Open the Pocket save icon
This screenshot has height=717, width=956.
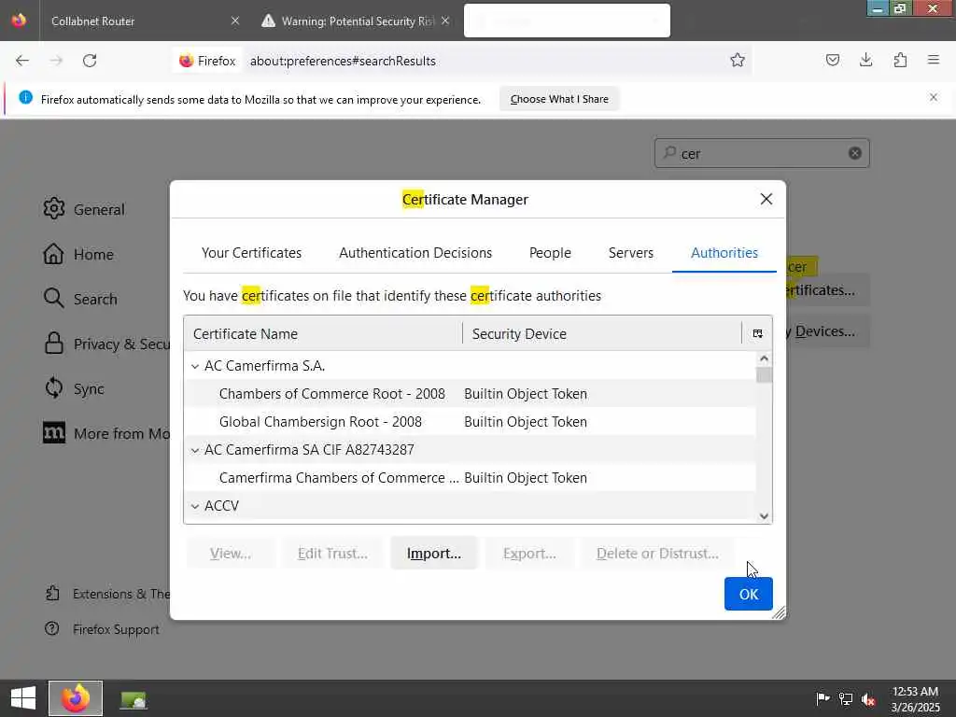pyautogui.click(x=832, y=60)
